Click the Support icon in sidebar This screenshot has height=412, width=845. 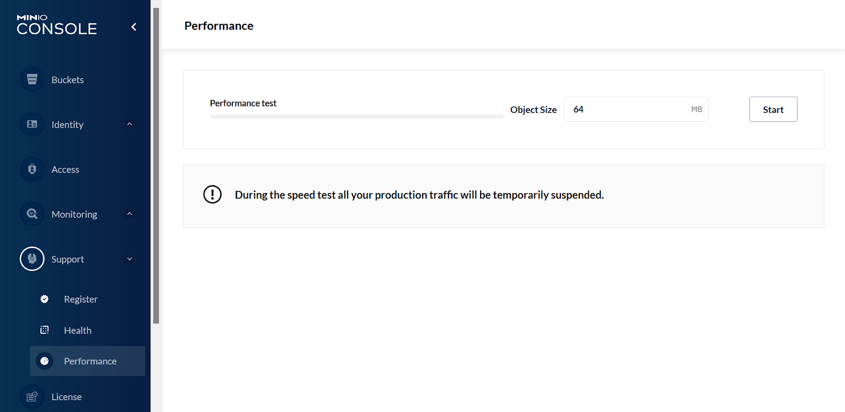32,259
